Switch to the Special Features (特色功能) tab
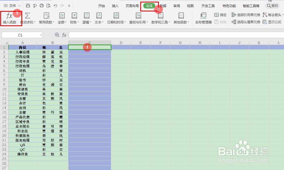 click(229, 6)
